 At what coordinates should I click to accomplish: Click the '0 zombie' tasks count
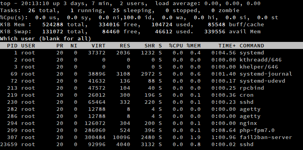pos(225,11)
